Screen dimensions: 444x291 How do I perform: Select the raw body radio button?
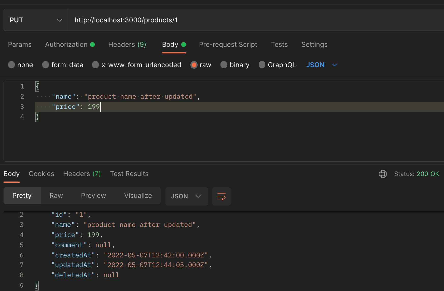pyautogui.click(x=194, y=65)
